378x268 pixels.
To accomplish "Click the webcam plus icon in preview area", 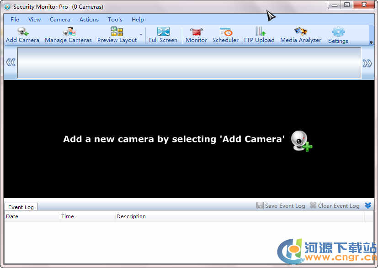I will click(301, 141).
